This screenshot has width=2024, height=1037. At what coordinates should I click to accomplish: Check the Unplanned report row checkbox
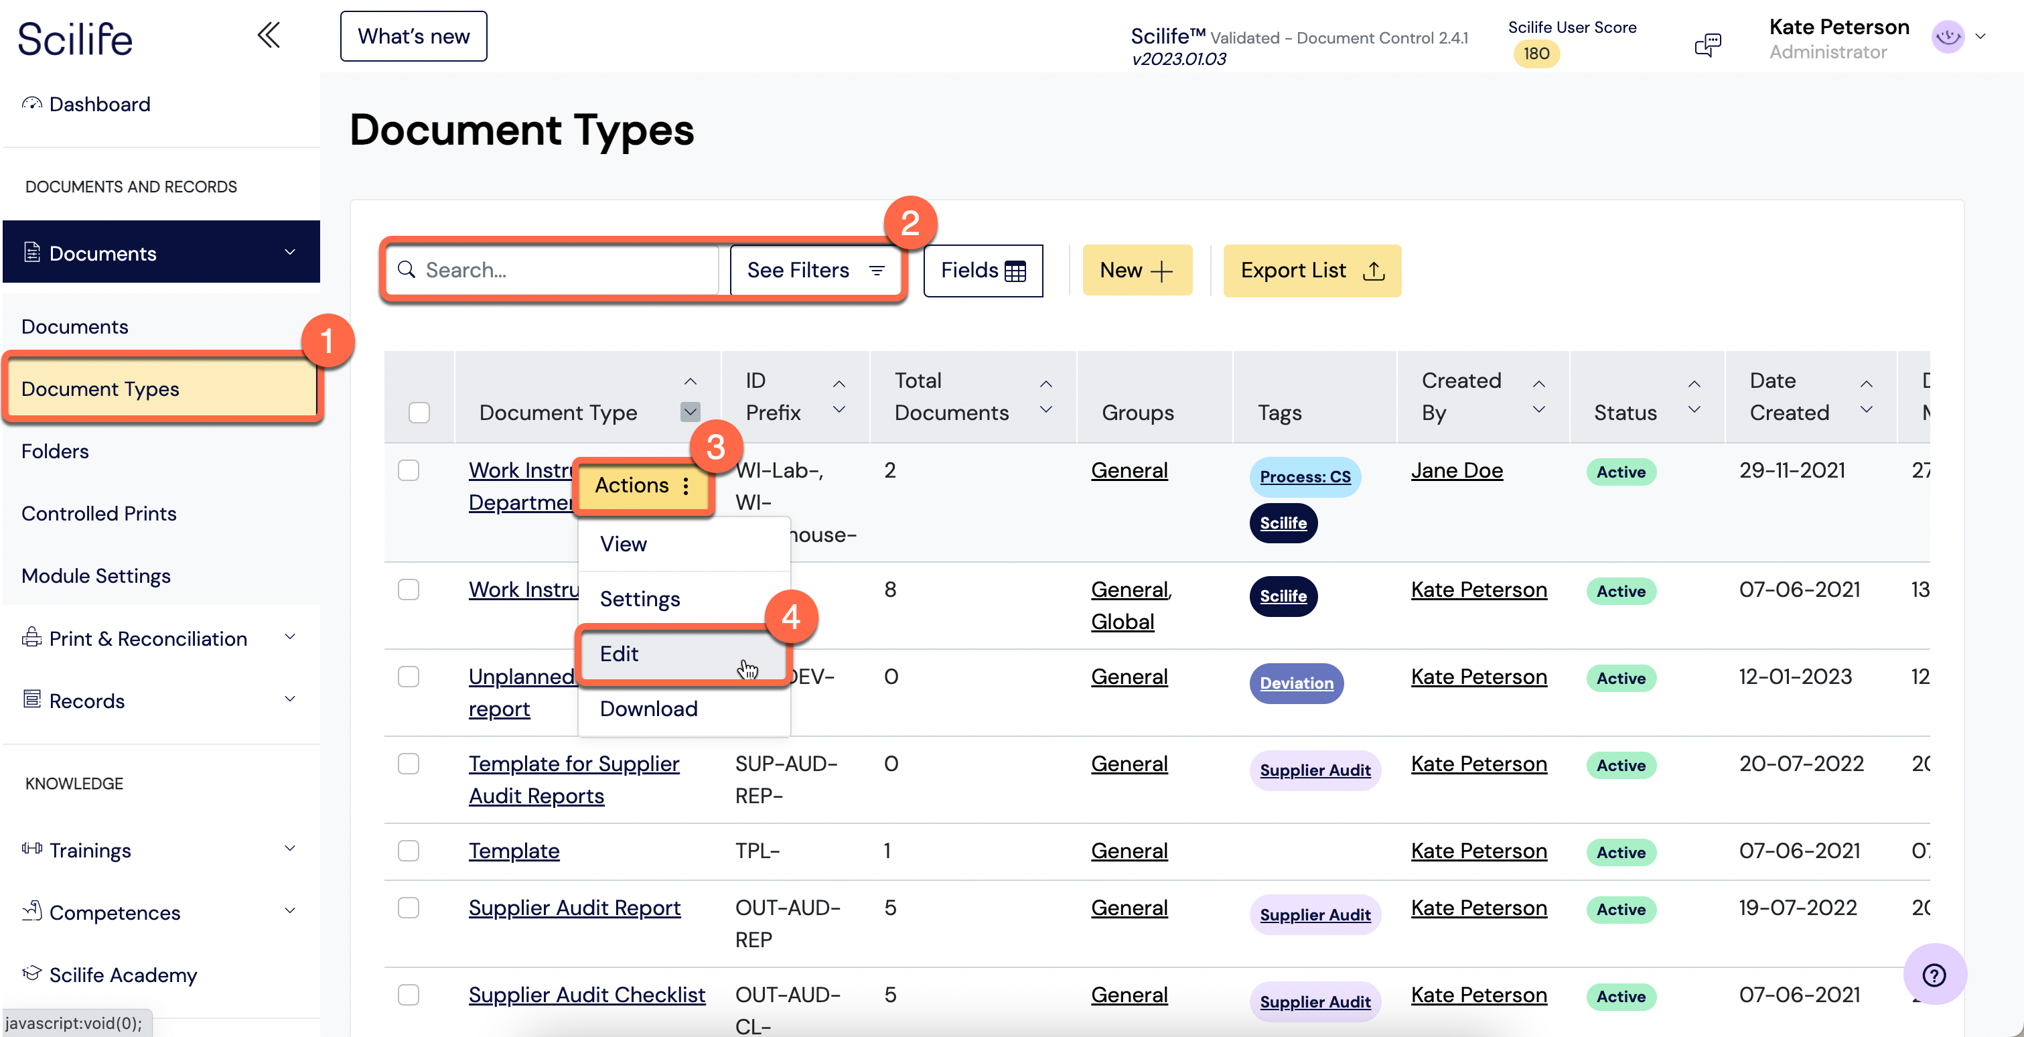click(408, 677)
